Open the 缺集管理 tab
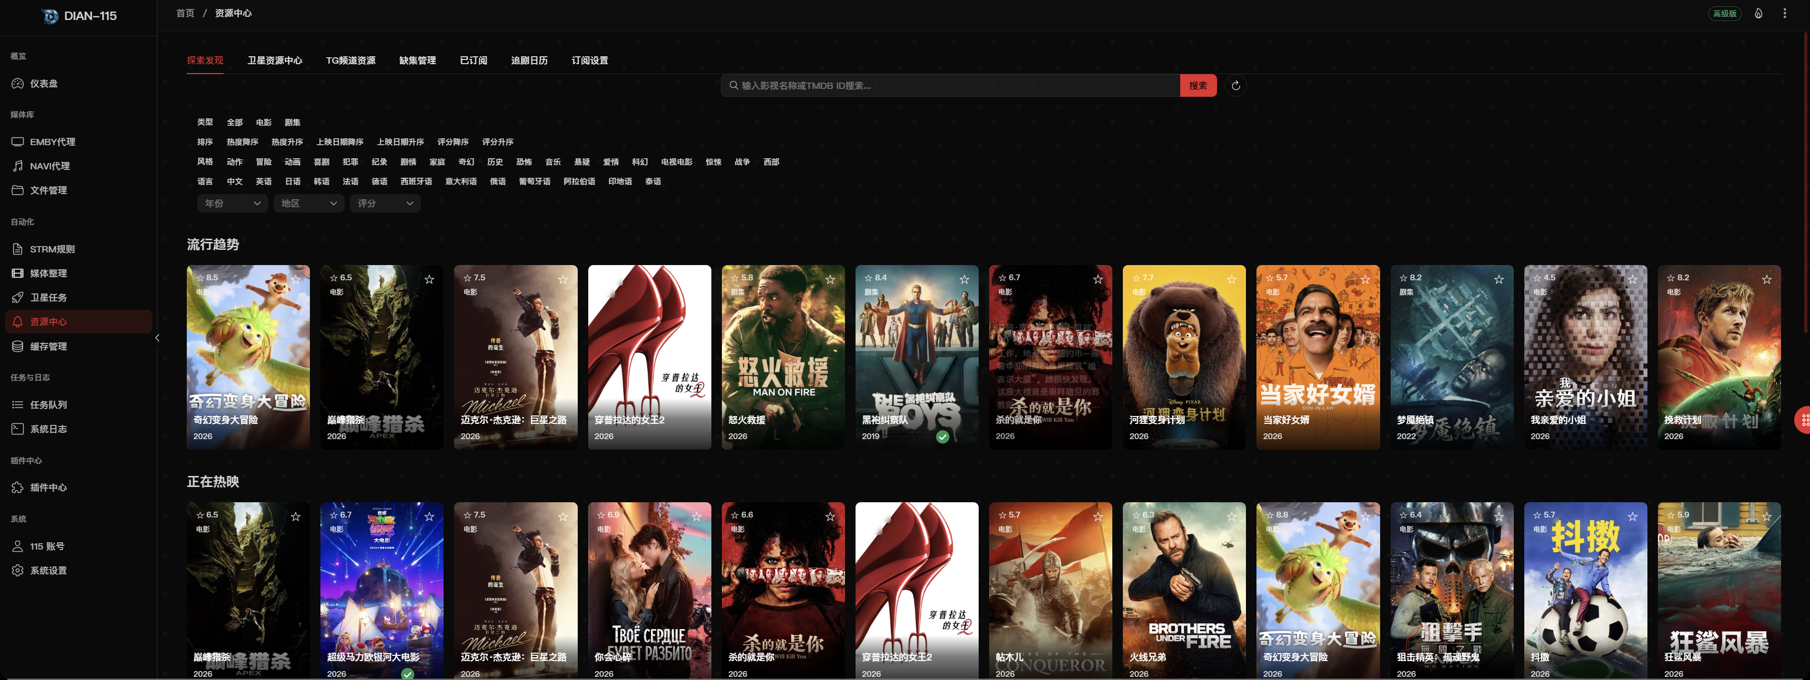This screenshot has width=1810, height=680. click(417, 60)
